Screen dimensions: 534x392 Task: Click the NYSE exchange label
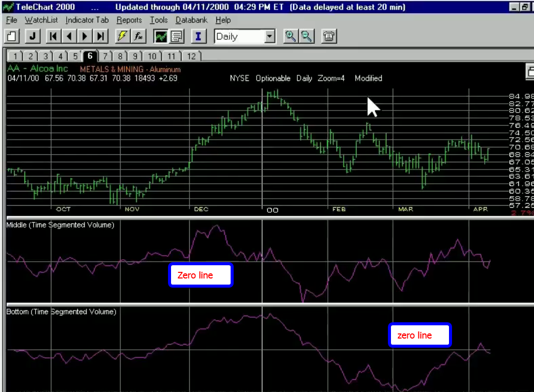pos(239,78)
